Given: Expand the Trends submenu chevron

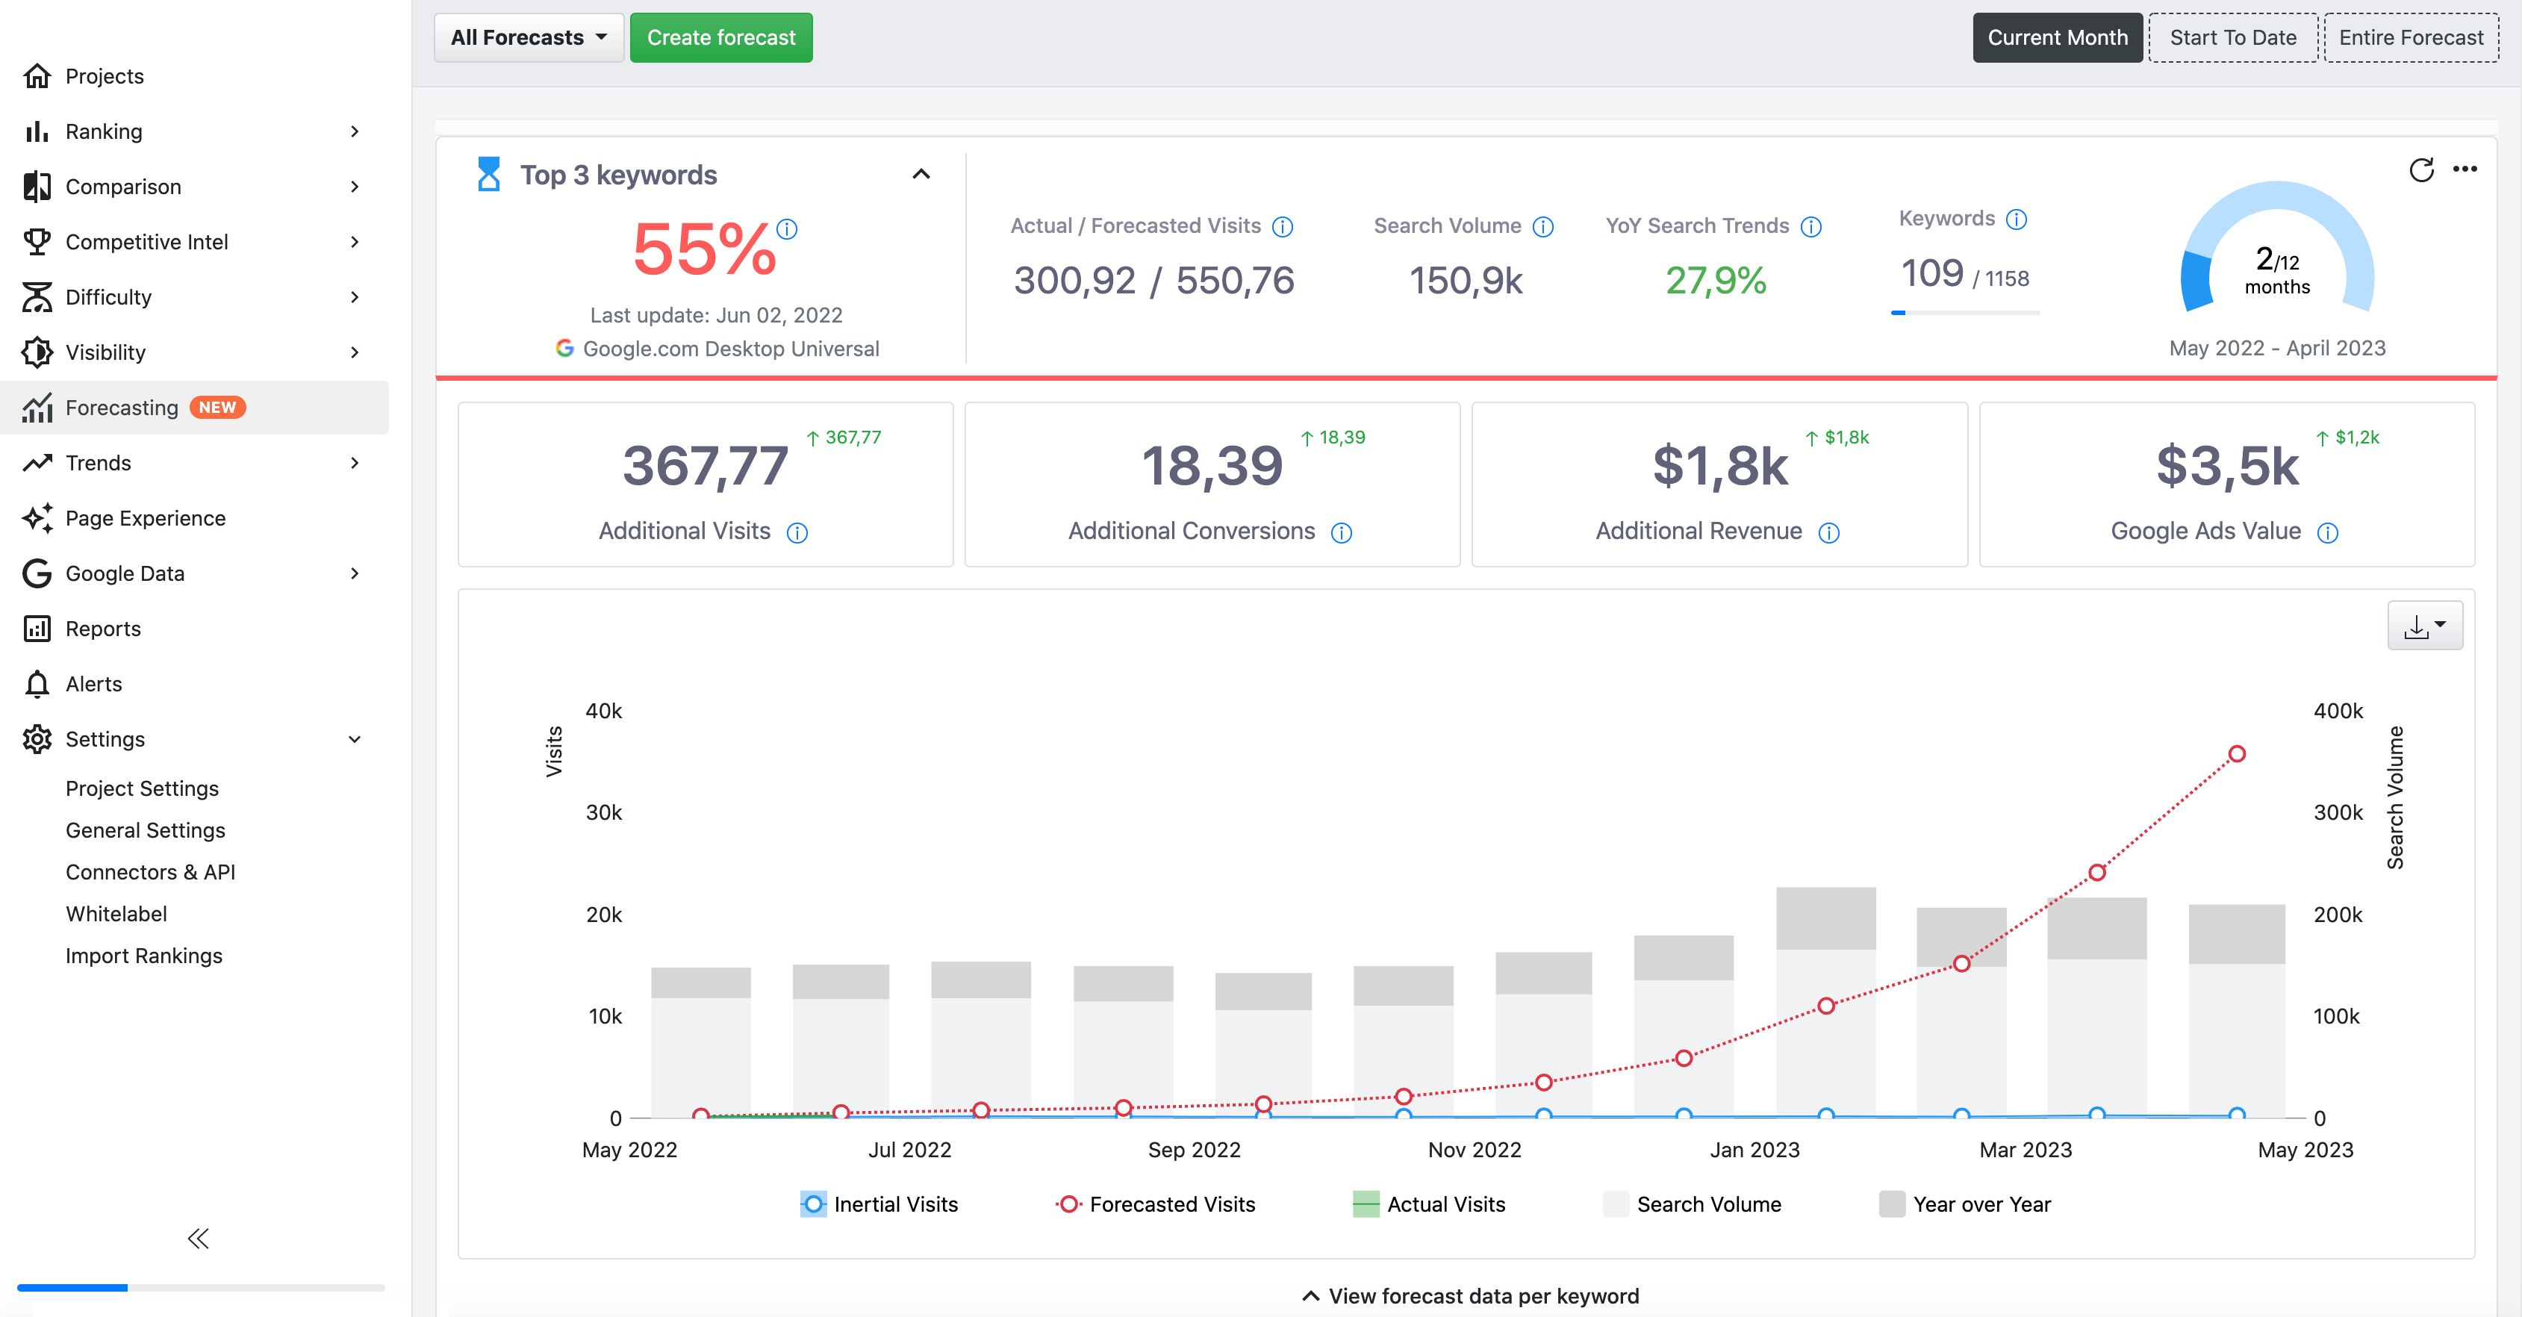Looking at the screenshot, I should point(355,462).
